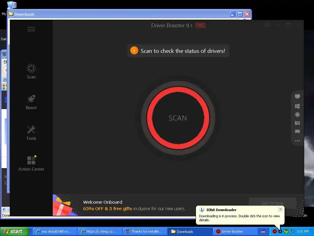This screenshot has width=314, height=236.
Task: Click the FREE badge next to title
Action: 200,25
